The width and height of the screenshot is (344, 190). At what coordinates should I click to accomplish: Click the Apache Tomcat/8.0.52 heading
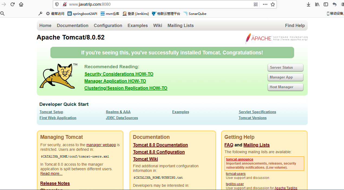pyautogui.click(x=71, y=37)
